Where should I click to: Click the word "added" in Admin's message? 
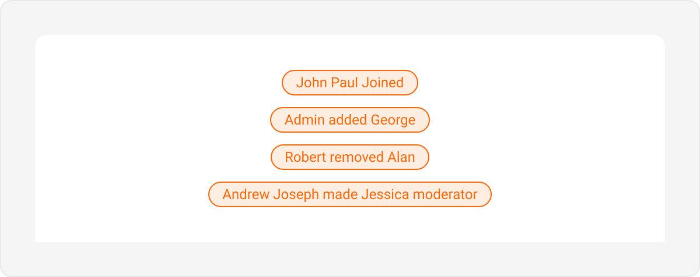(x=348, y=120)
